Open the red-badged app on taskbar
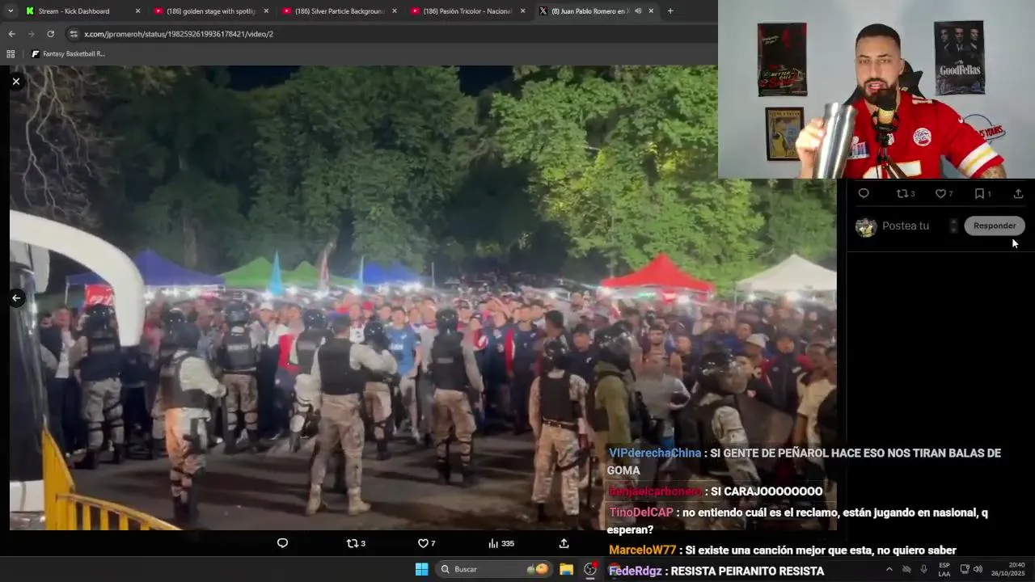The width and height of the screenshot is (1035, 582). click(x=591, y=569)
